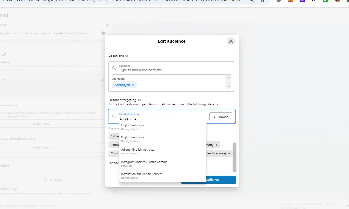349x209 pixels.
Task: Choose Instagram Business Profile Admins suggestion
Action: pyautogui.click(x=163, y=164)
